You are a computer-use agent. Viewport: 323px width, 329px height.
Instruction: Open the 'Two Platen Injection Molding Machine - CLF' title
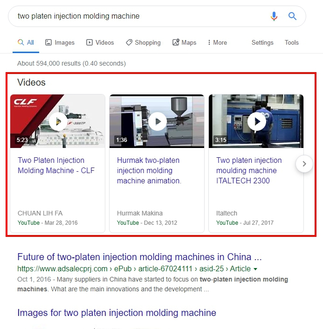56,165
